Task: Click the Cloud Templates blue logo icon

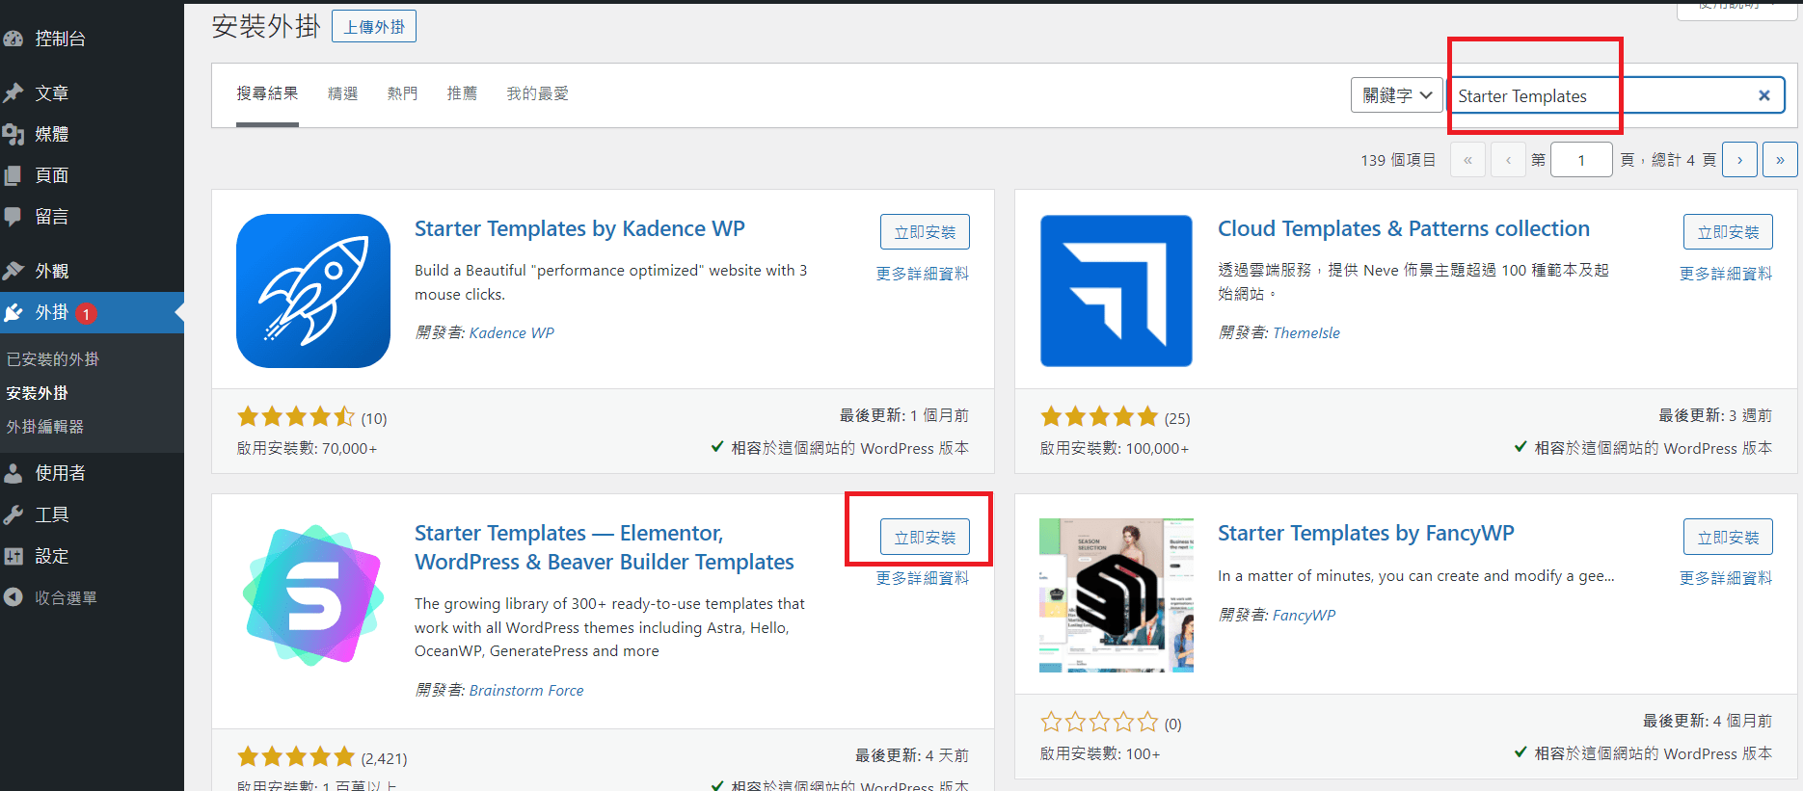Action: coord(1117,291)
